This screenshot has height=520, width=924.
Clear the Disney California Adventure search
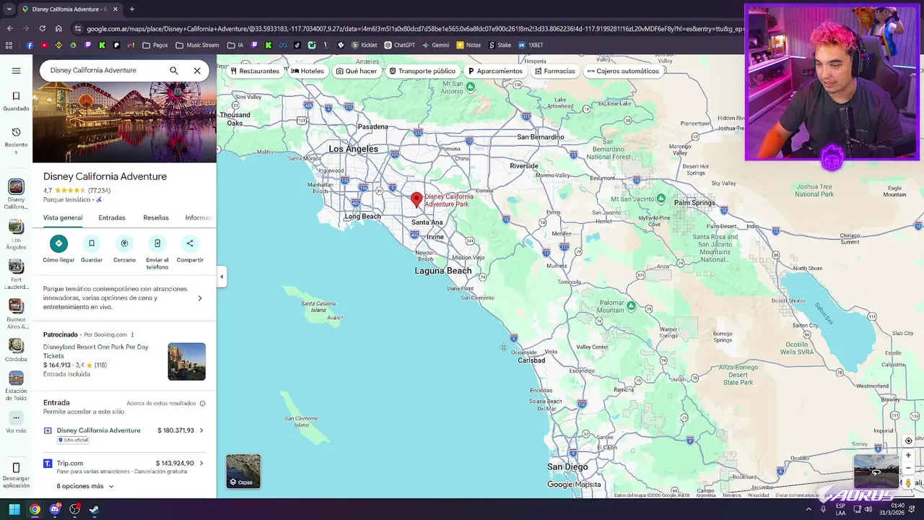[197, 71]
